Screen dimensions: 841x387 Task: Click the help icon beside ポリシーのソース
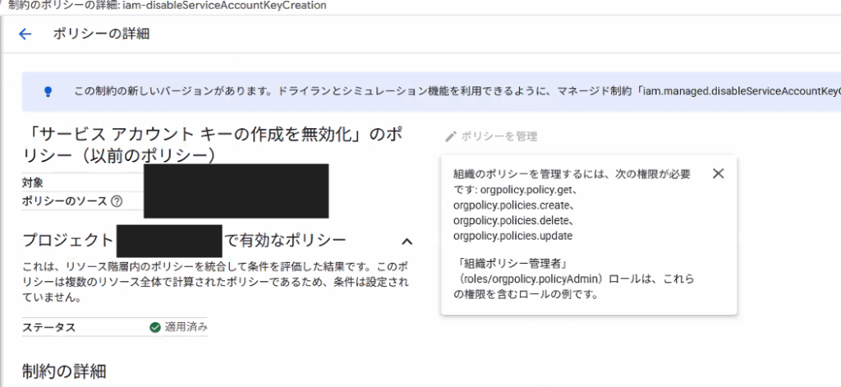(x=117, y=201)
